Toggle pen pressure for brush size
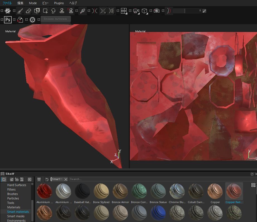Viewport: 257px width, 222px height. [204, 11]
